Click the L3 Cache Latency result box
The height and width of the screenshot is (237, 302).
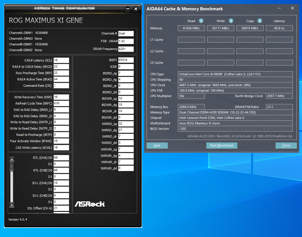click(279, 63)
